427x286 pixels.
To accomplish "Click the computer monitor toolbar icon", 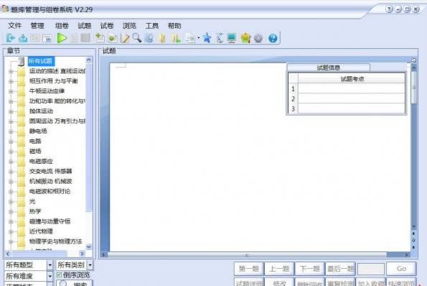I will click(x=232, y=38).
